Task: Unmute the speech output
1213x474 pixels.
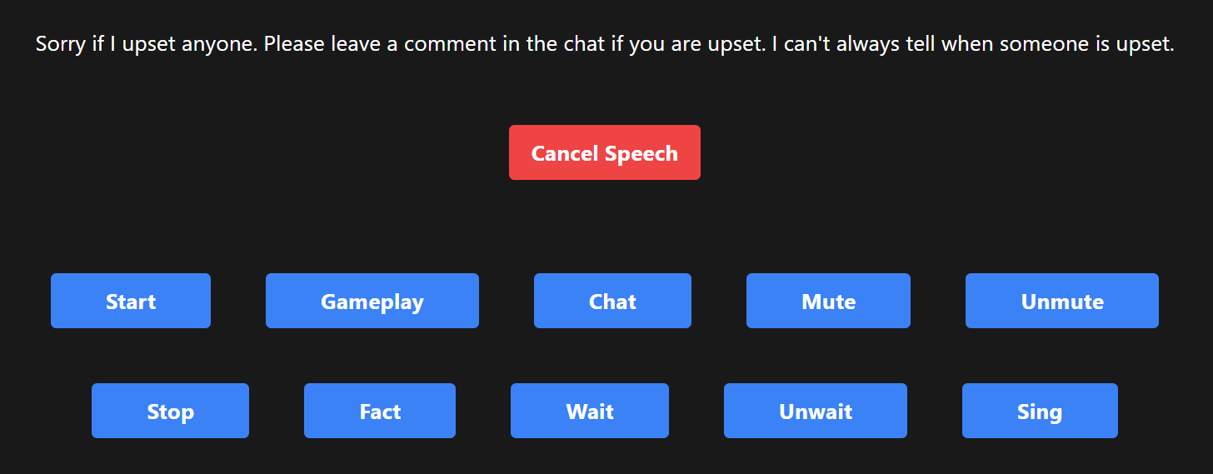Action: tap(1061, 301)
